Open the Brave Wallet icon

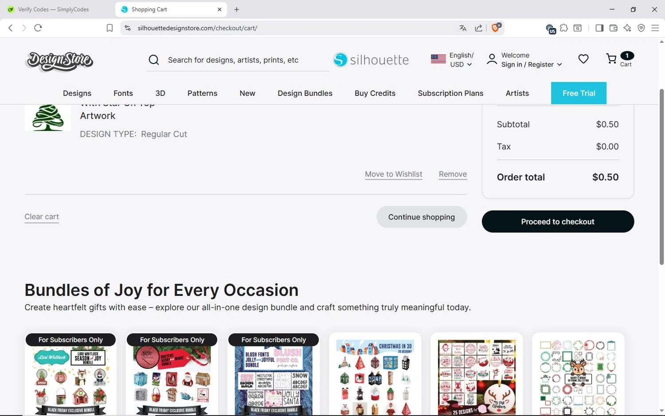[614, 28]
